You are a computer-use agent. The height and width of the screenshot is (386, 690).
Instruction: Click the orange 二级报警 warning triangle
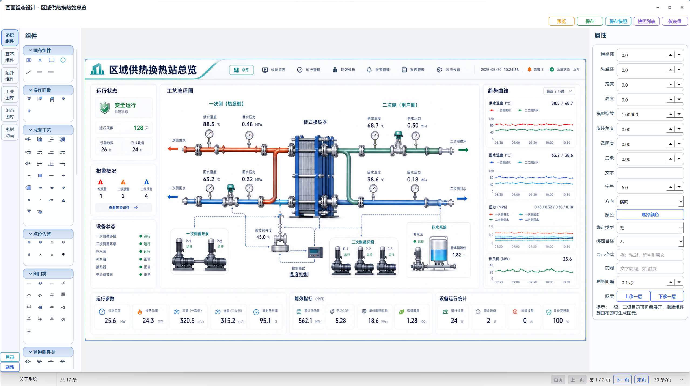click(x=123, y=182)
